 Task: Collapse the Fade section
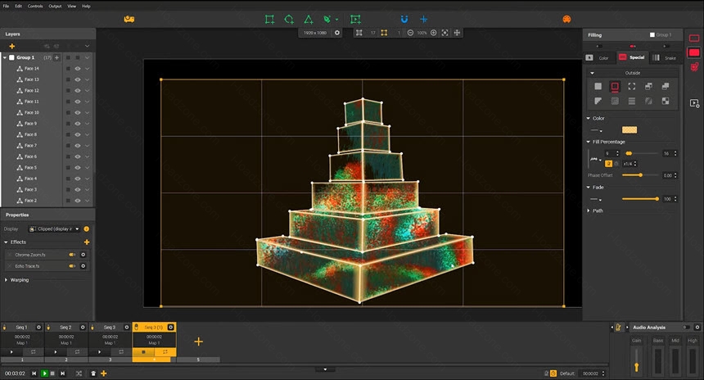point(588,188)
